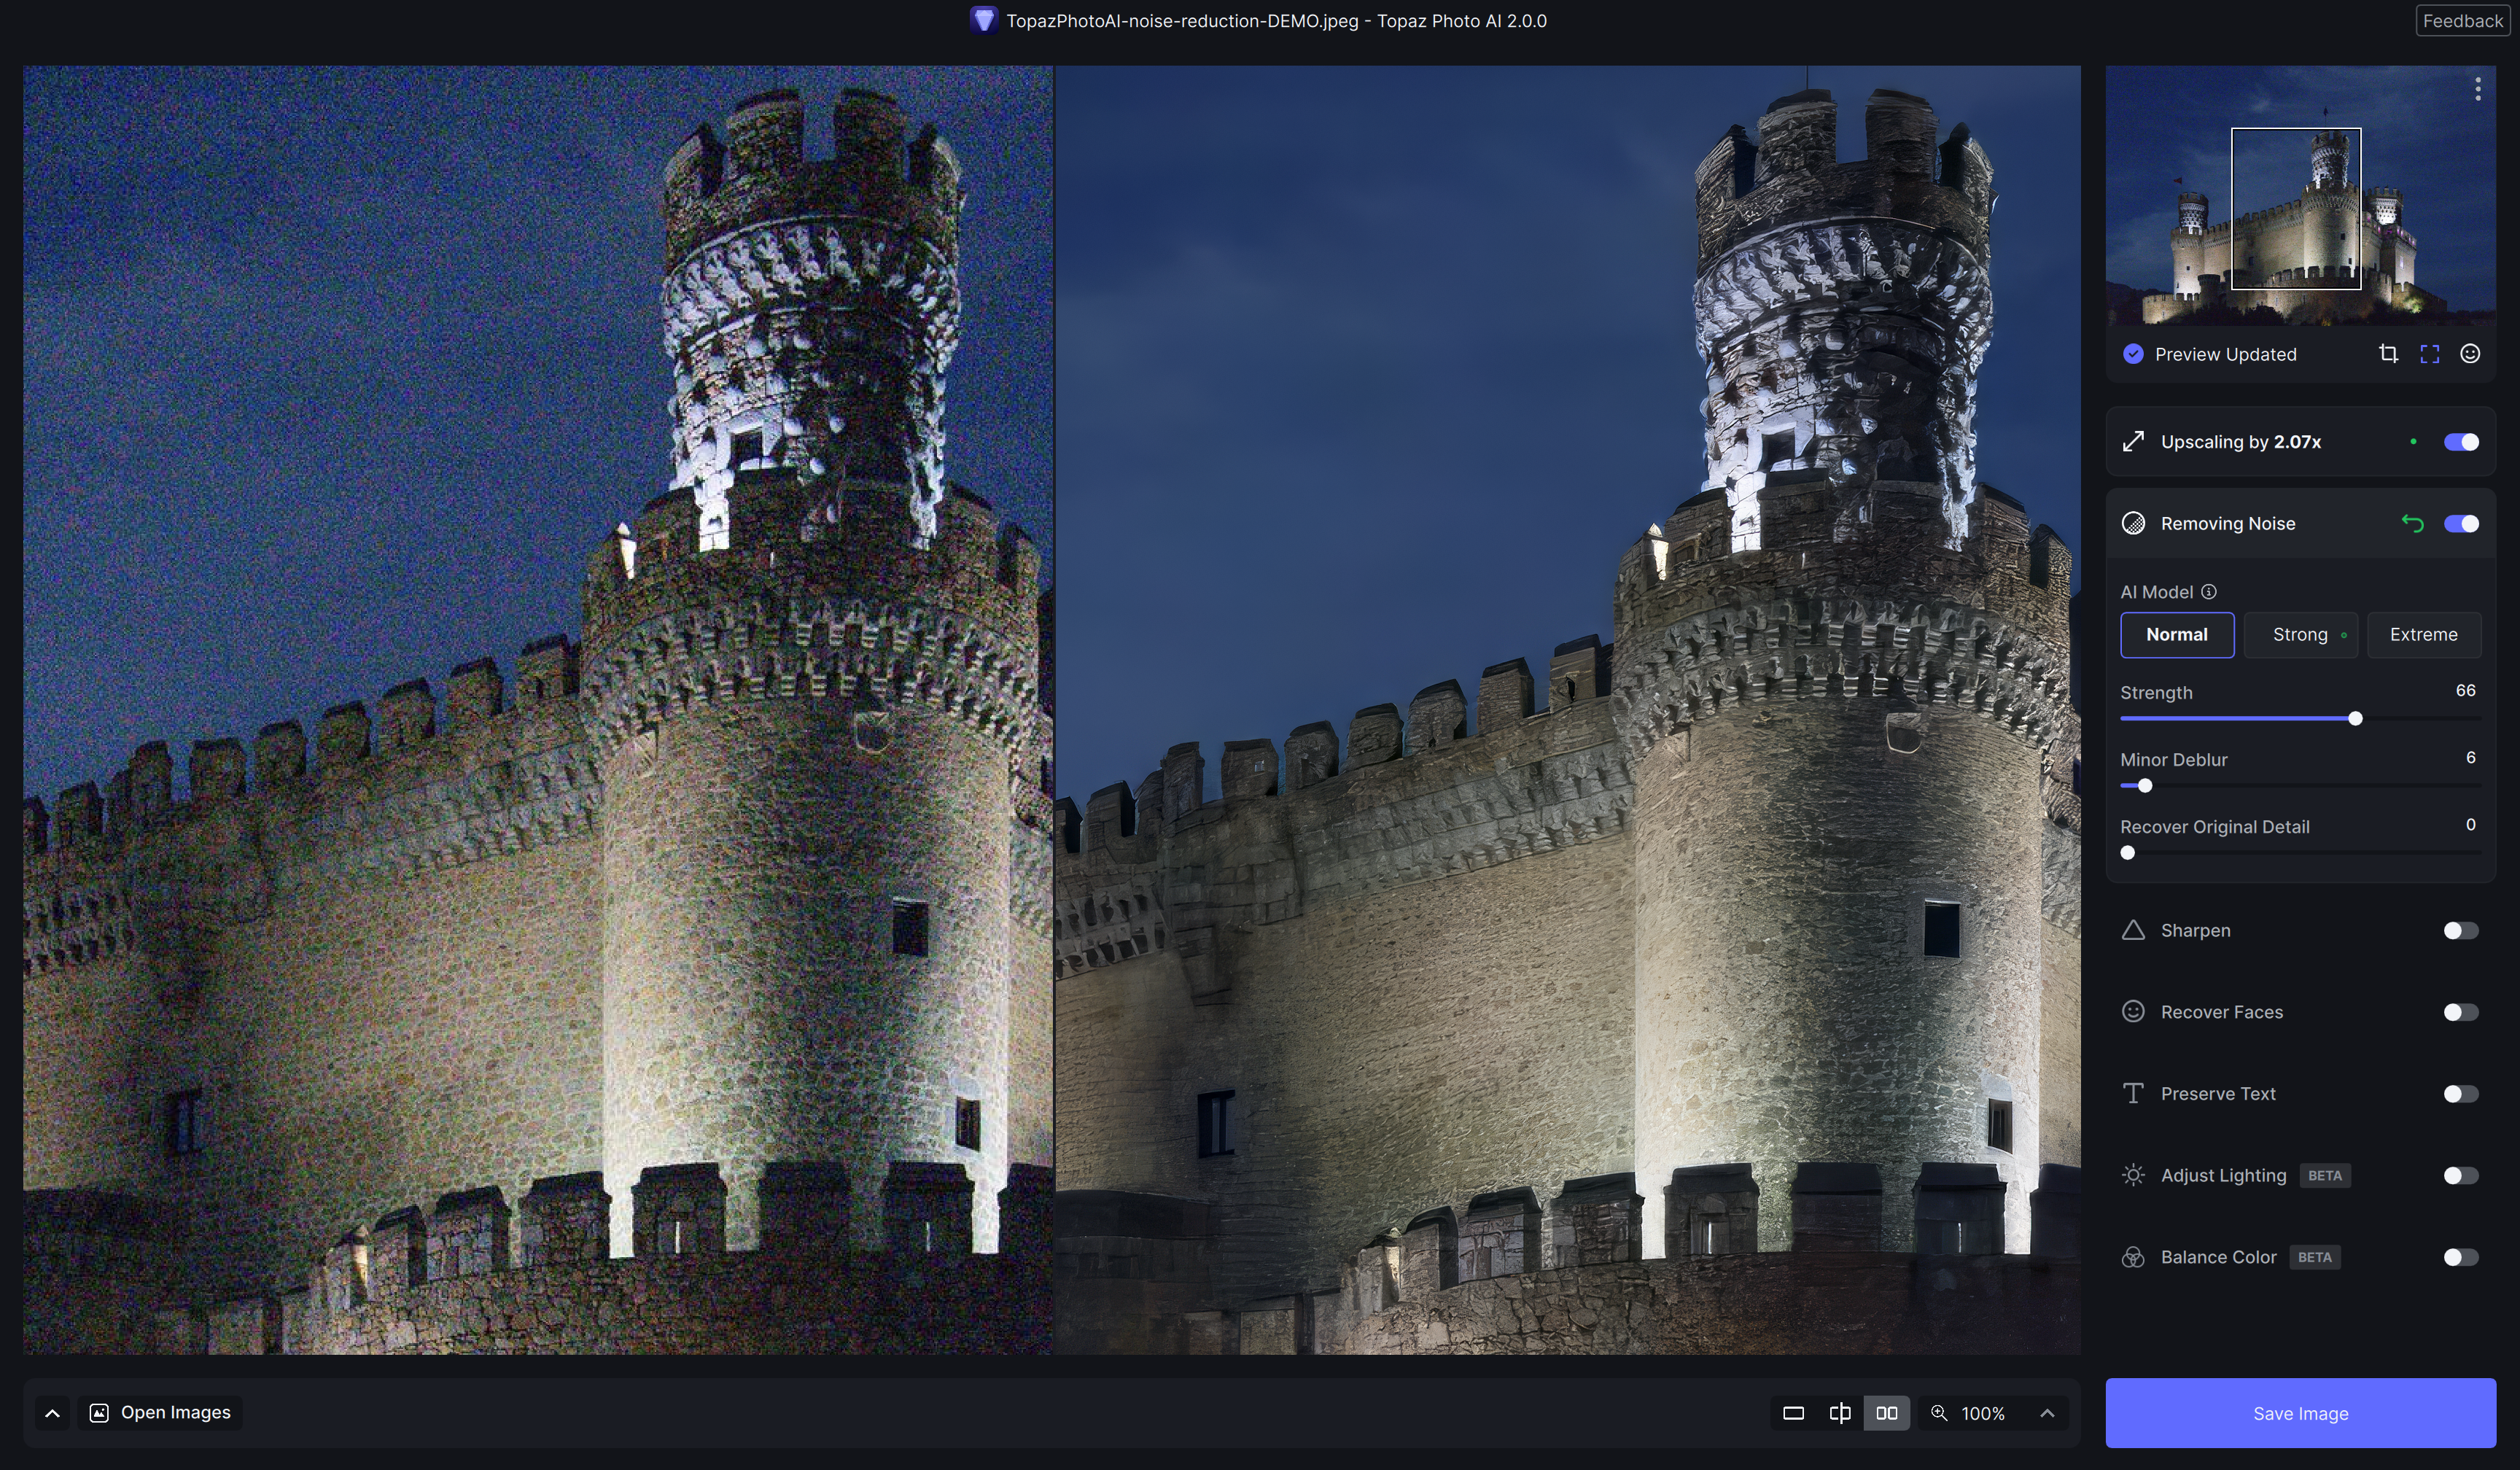Image resolution: width=2520 pixels, height=1470 pixels.
Task: Select the side-by-side comparison view
Action: click(1886, 1413)
